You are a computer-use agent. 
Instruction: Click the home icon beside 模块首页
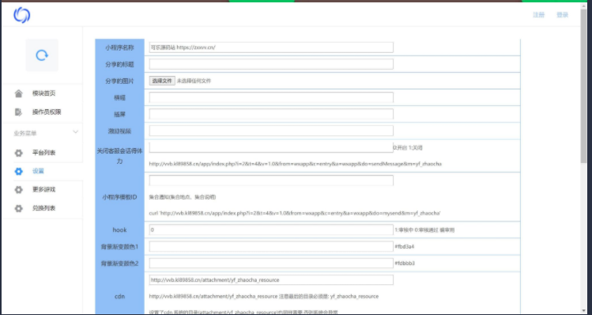(18, 93)
